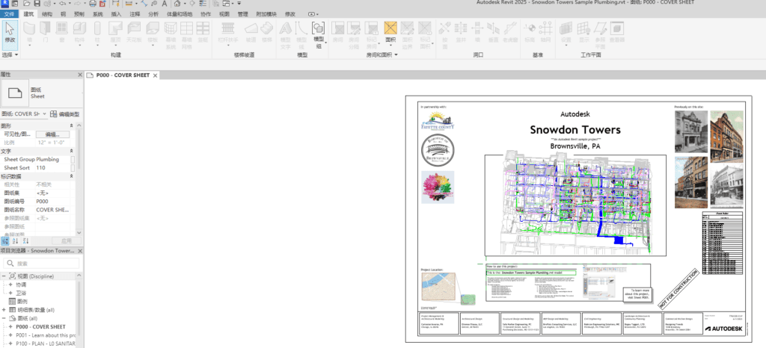Click the 老虎窗 (Dormer) opening icon
Screen dimensions: 766x348
click(x=510, y=29)
